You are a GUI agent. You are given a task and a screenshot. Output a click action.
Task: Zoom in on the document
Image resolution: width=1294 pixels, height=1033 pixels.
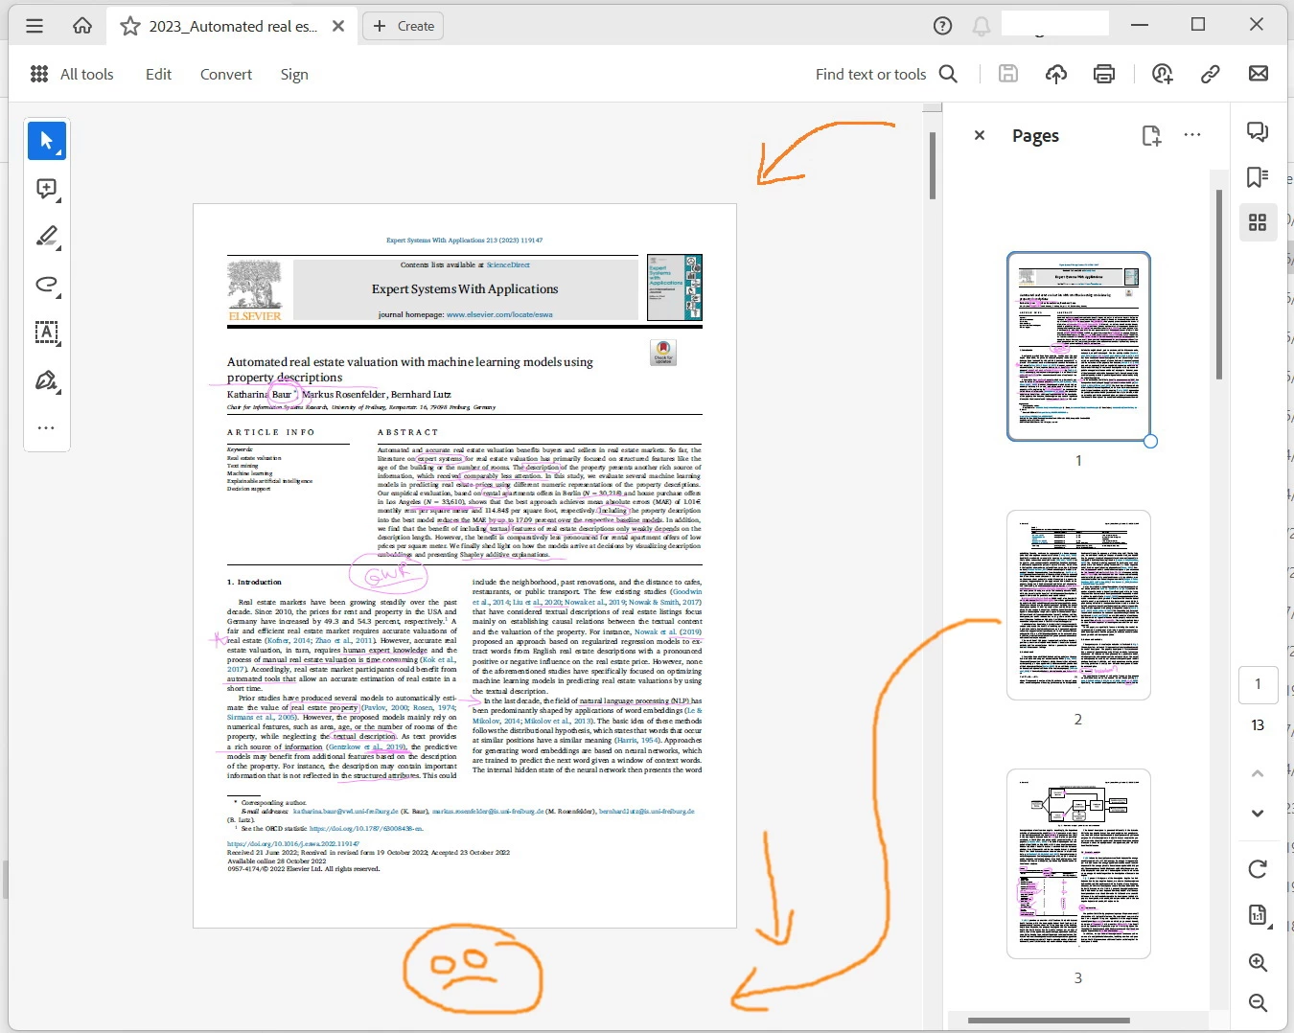pyautogui.click(x=1258, y=962)
